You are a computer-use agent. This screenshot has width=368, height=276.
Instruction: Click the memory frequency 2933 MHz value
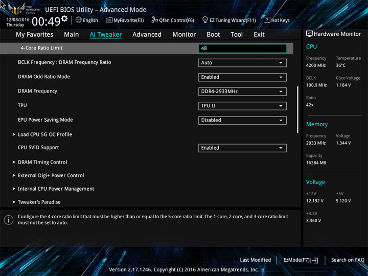coord(316,143)
